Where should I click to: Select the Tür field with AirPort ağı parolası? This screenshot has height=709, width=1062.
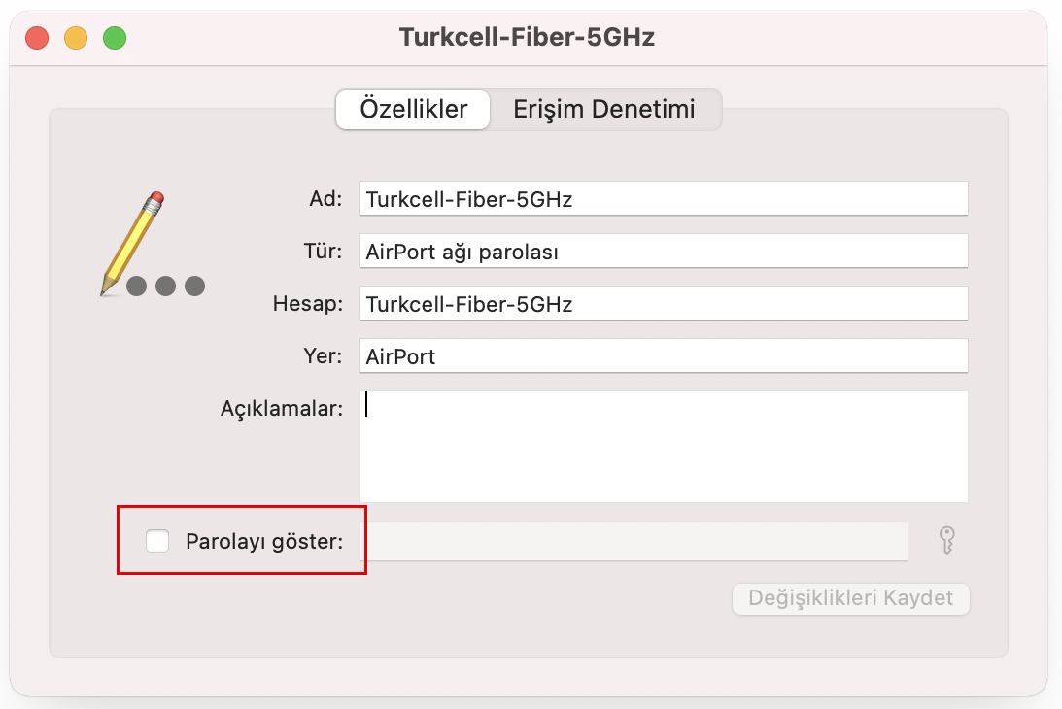pyautogui.click(x=663, y=252)
